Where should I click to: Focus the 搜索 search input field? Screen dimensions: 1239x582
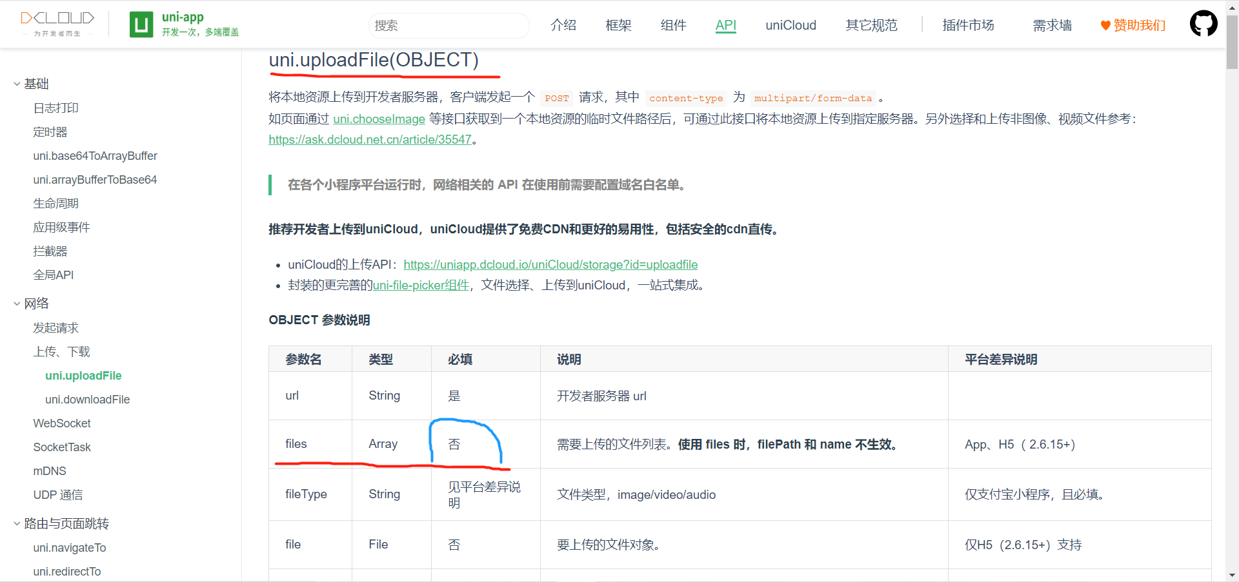[448, 26]
